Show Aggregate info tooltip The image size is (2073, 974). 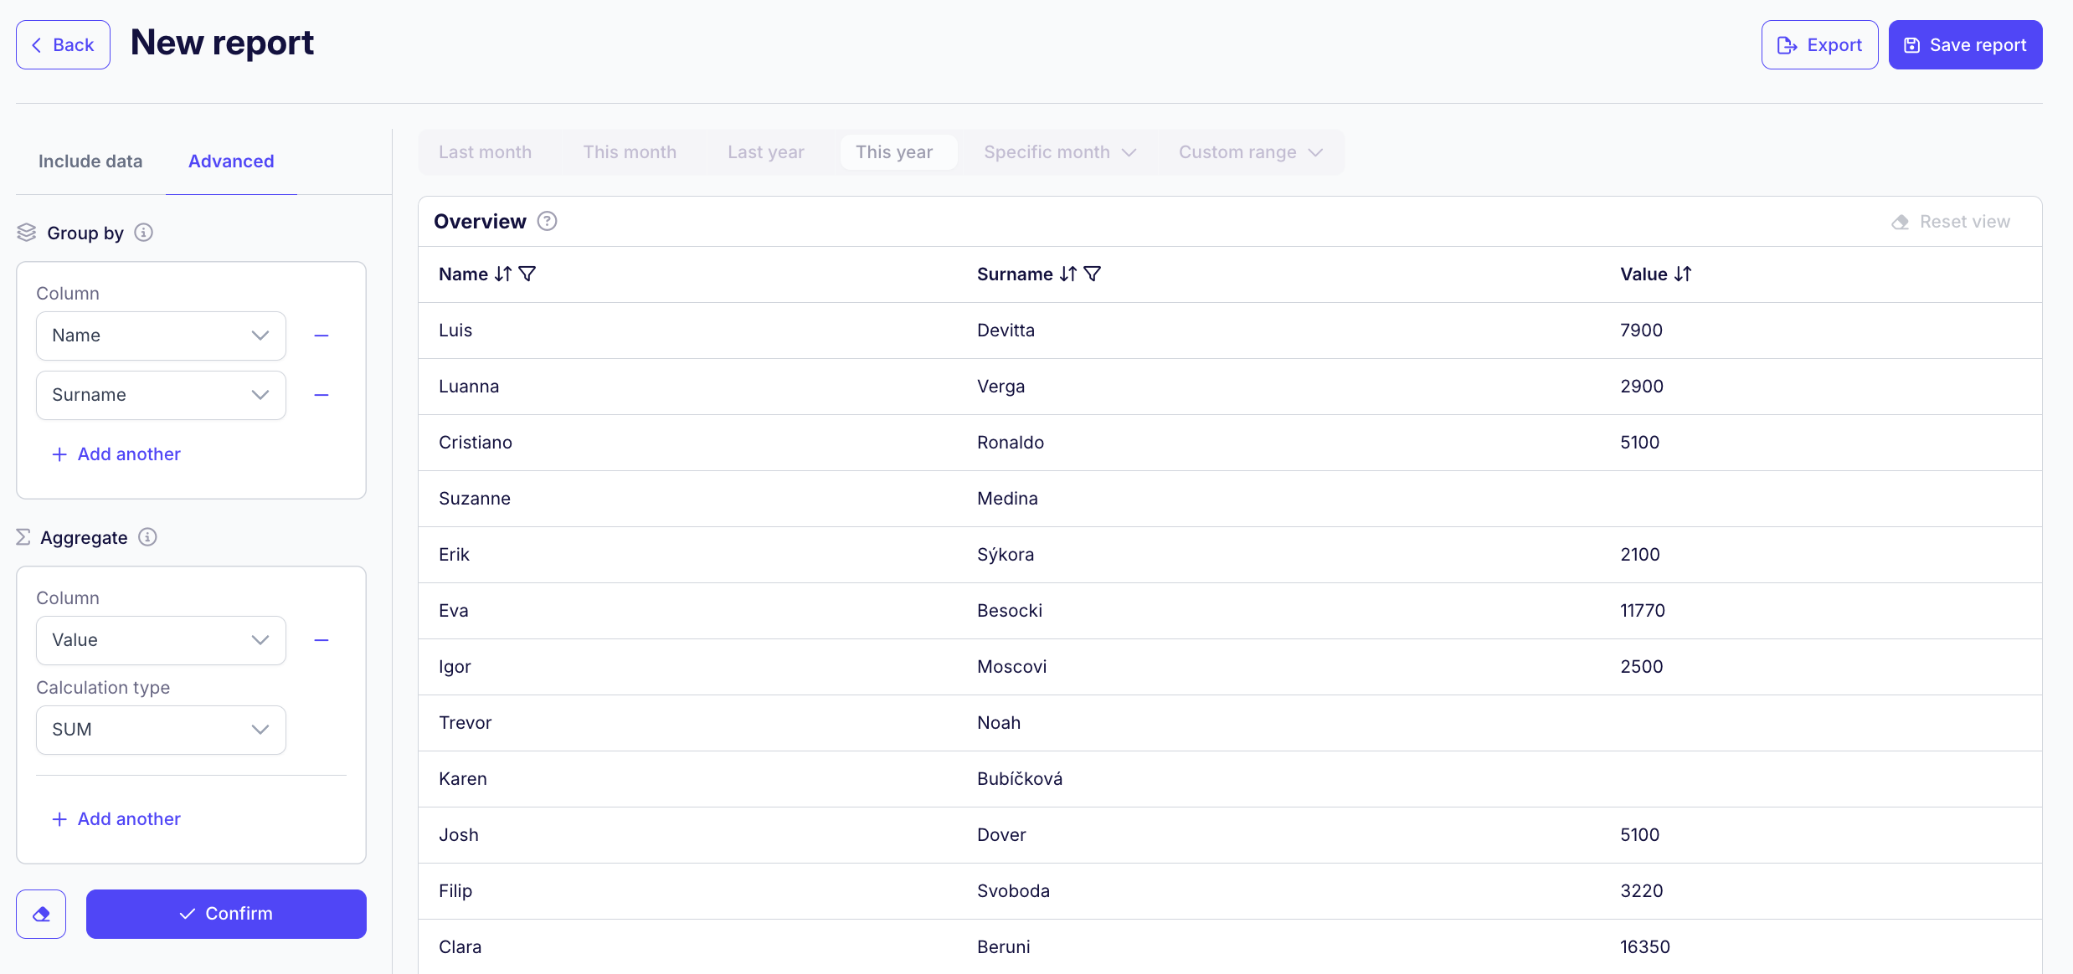click(x=147, y=537)
